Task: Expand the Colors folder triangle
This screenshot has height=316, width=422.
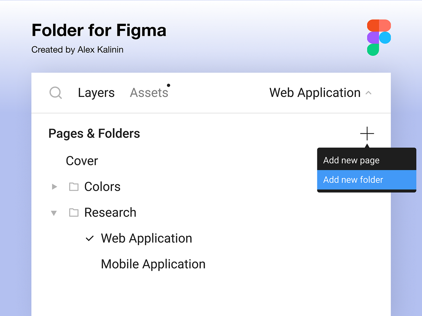Action: click(x=55, y=187)
